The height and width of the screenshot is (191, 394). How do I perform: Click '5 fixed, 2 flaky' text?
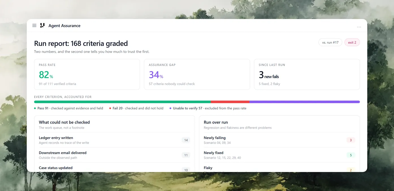coord(270,84)
